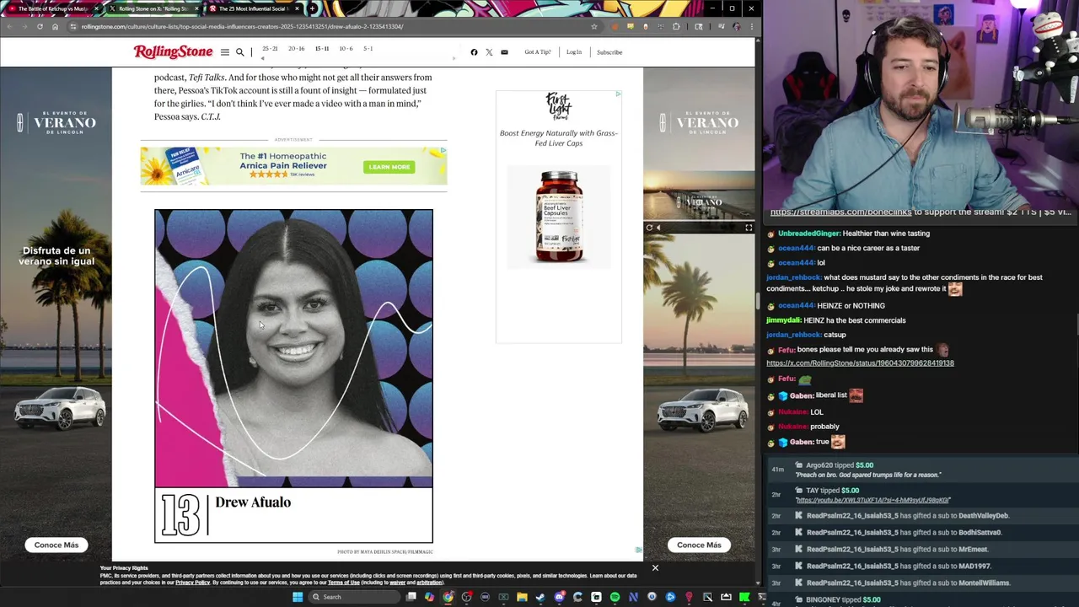
Task: Jump to list entries 5-1
Action: 368,49
